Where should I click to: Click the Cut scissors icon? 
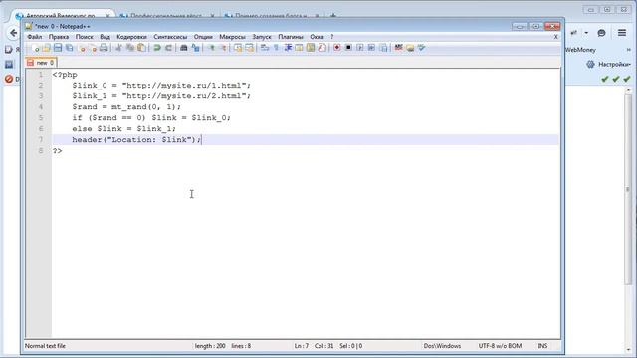118,48
